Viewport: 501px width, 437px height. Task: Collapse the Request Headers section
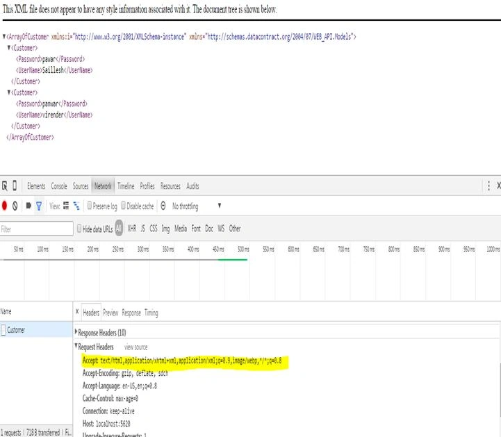(x=95, y=347)
